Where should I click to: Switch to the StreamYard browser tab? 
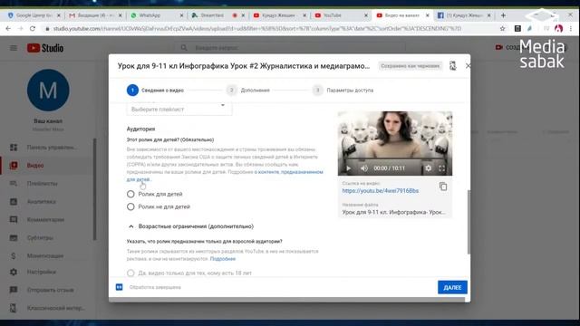[217, 15]
